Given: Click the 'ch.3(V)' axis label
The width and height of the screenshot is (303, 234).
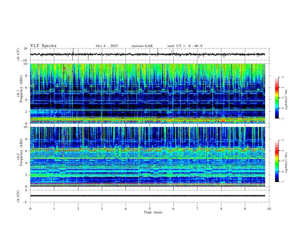Looking at the screenshot, I should click(x=18, y=196).
